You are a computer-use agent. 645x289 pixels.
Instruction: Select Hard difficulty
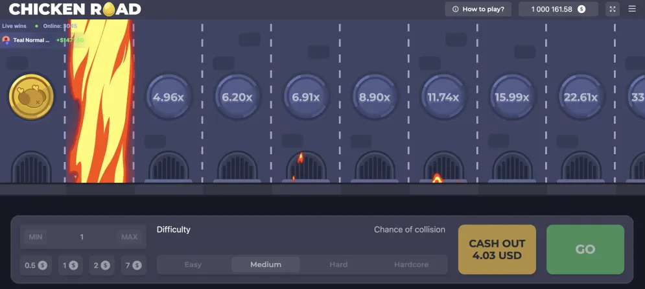tap(338, 264)
